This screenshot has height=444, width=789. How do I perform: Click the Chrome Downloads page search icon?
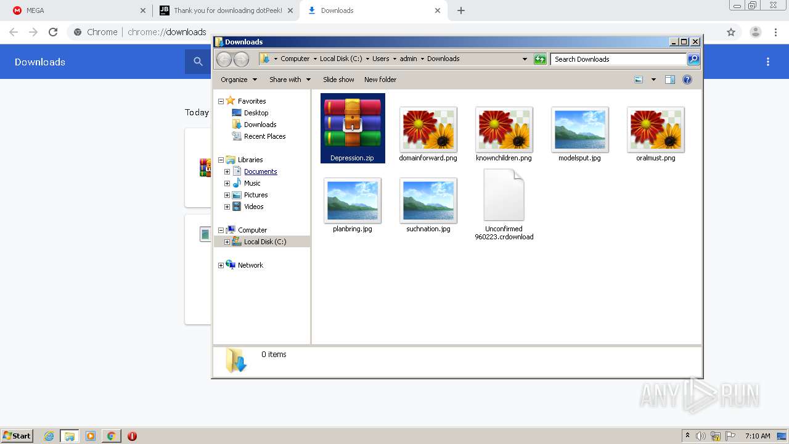tap(198, 62)
